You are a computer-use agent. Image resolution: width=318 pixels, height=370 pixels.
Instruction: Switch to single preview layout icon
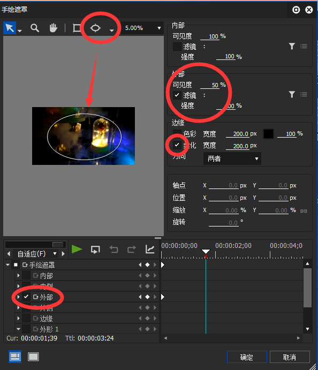(33, 357)
